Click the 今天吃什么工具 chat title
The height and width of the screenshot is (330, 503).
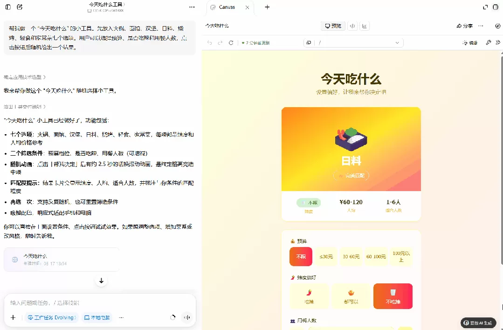(105, 5)
